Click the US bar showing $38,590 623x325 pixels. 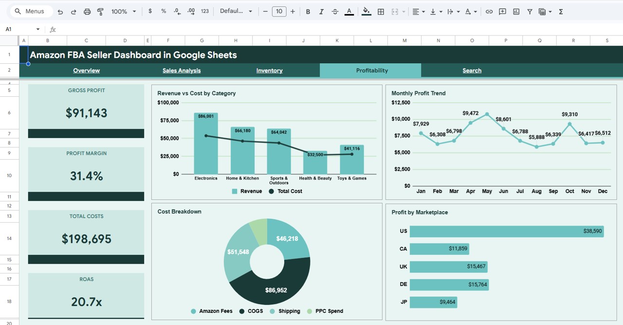tap(507, 231)
